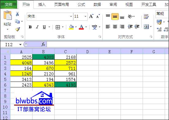
Task: Open the font size 11 dropdown
Action: click(85, 16)
